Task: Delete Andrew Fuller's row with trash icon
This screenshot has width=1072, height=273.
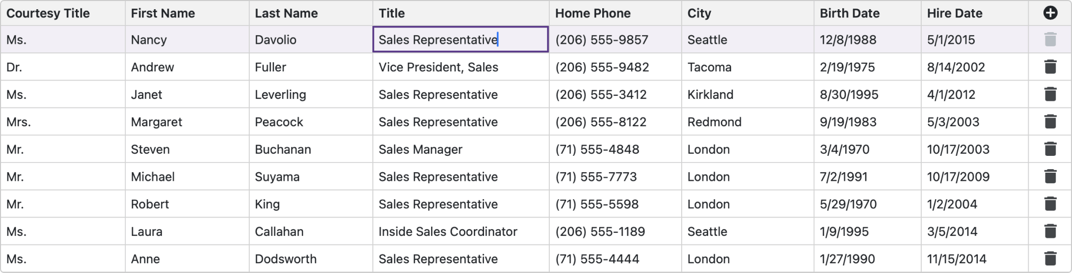Action: point(1050,67)
